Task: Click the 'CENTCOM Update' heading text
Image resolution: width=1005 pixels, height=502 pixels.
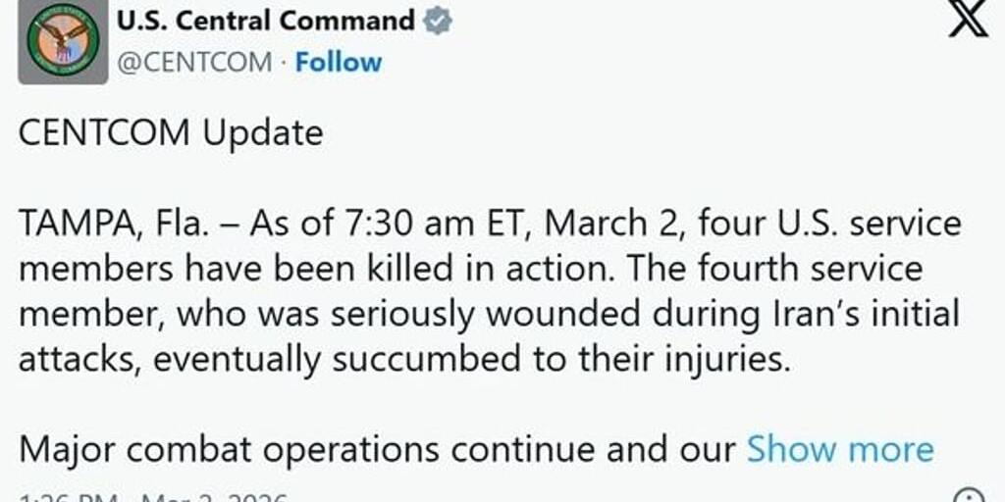Action: pyautogui.click(x=171, y=132)
